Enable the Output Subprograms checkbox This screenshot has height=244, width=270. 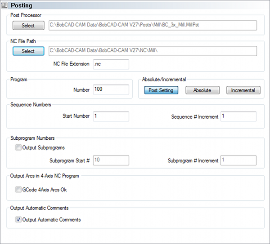tap(18, 147)
